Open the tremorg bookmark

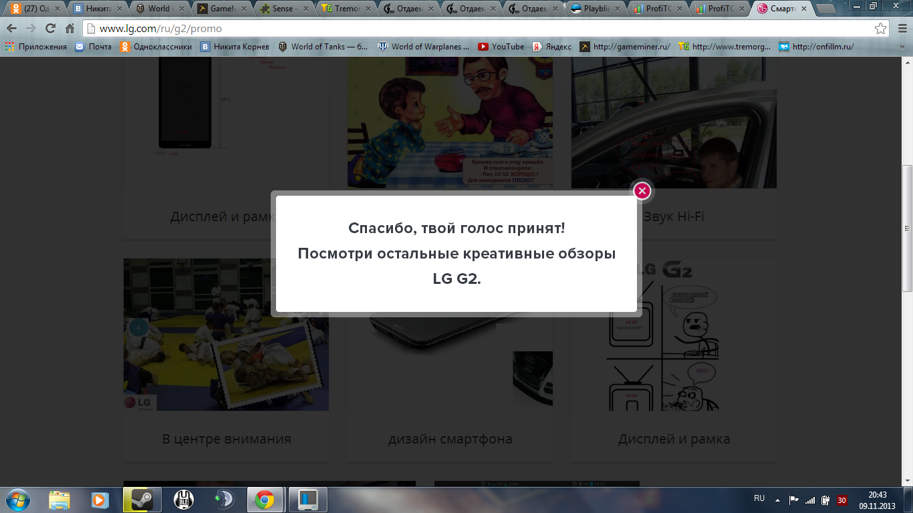coord(725,47)
